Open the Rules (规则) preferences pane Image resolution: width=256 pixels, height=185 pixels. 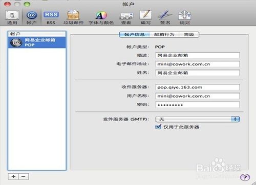coord(185,17)
